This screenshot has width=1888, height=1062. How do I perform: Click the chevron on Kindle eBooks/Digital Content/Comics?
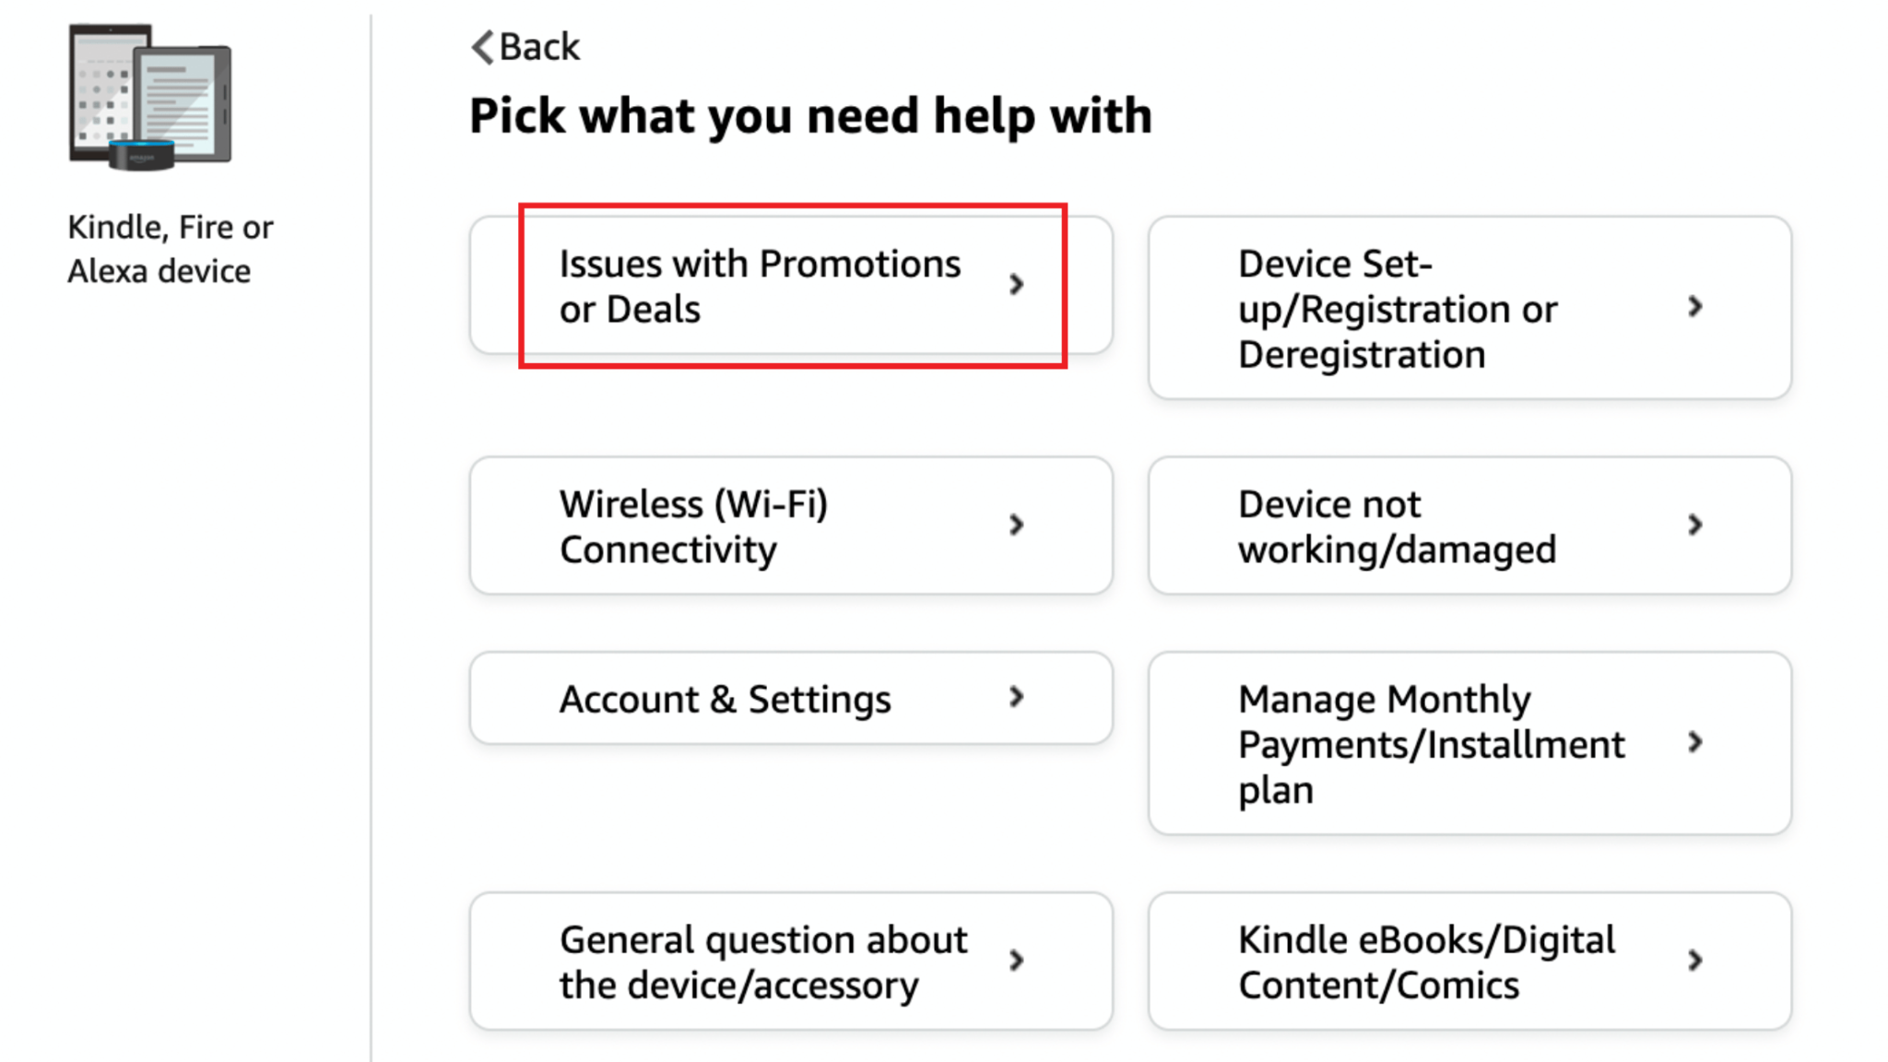click(1696, 961)
